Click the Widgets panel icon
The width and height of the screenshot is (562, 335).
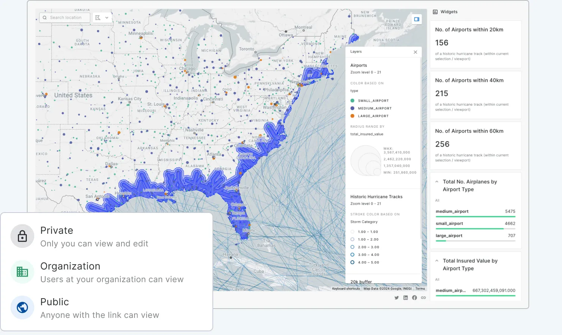pyautogui.click(x=435, y=12)
